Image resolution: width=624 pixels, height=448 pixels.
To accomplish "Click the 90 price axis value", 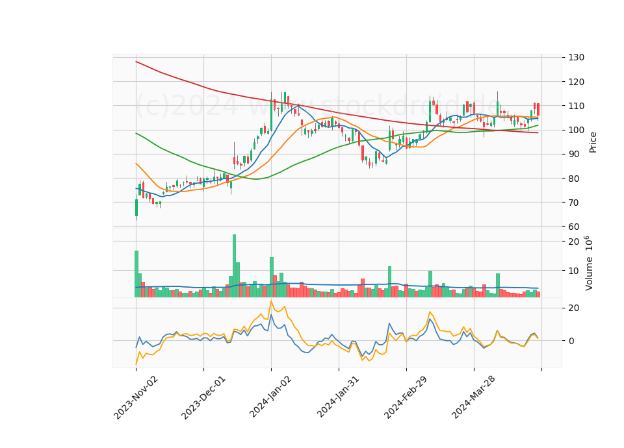I will (x=574, y=155).
